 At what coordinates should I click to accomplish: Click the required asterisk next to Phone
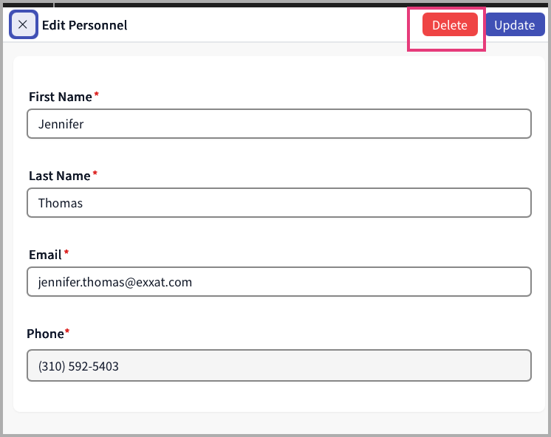67,332
